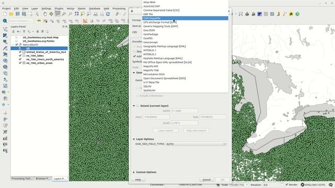The width and height of the screenshot is (335, 188).
Task: Toggle the Render checkbox in status bar
Action: (287, 184)
